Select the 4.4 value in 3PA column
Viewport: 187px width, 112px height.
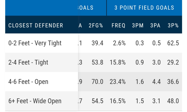(157, 82)
